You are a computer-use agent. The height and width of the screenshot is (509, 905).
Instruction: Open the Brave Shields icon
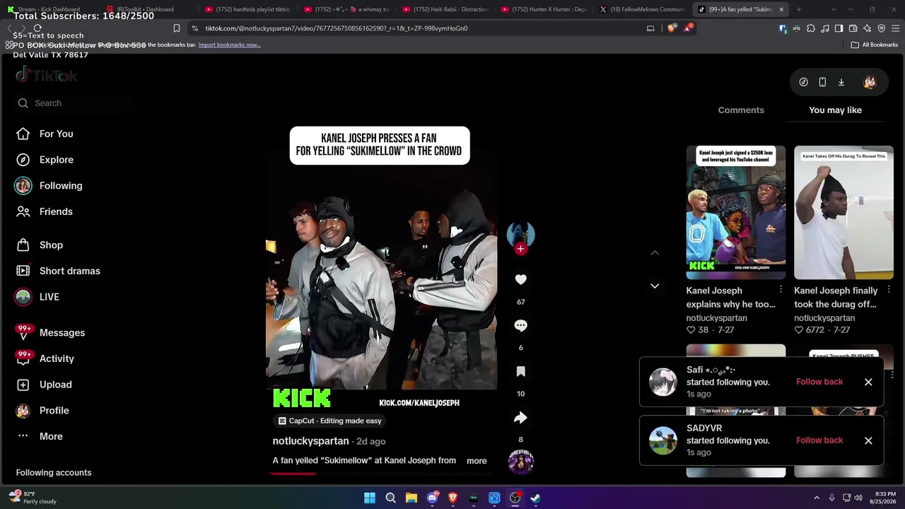671,28
